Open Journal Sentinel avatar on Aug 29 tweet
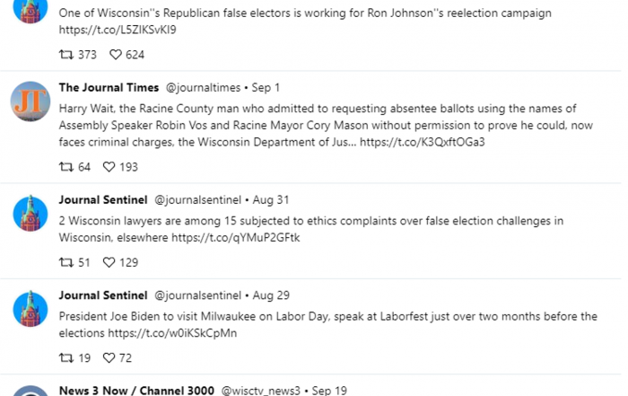The image size is (628, 396). pyautogui.click(x=31, y=309)
